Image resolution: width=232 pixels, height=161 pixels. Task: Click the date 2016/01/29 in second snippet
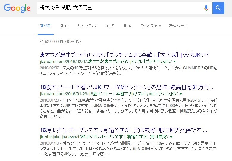pyautogui.click(x=49, y=100)
